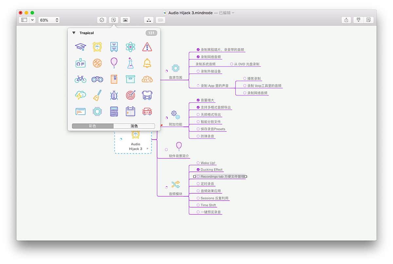
Task: Pick the teal archive box sticker
Action: (x=130, y=79)
